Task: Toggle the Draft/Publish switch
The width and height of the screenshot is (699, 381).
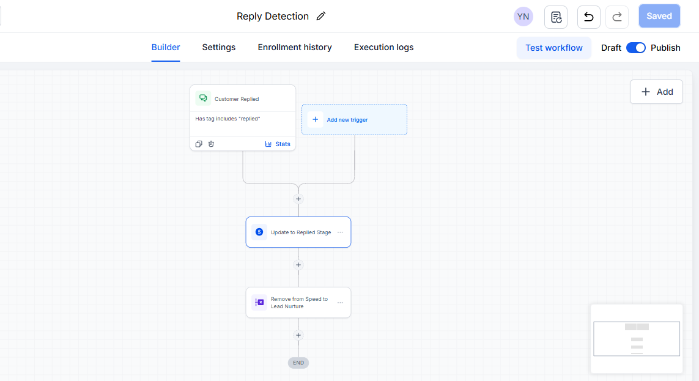Action: pos(635,48)
